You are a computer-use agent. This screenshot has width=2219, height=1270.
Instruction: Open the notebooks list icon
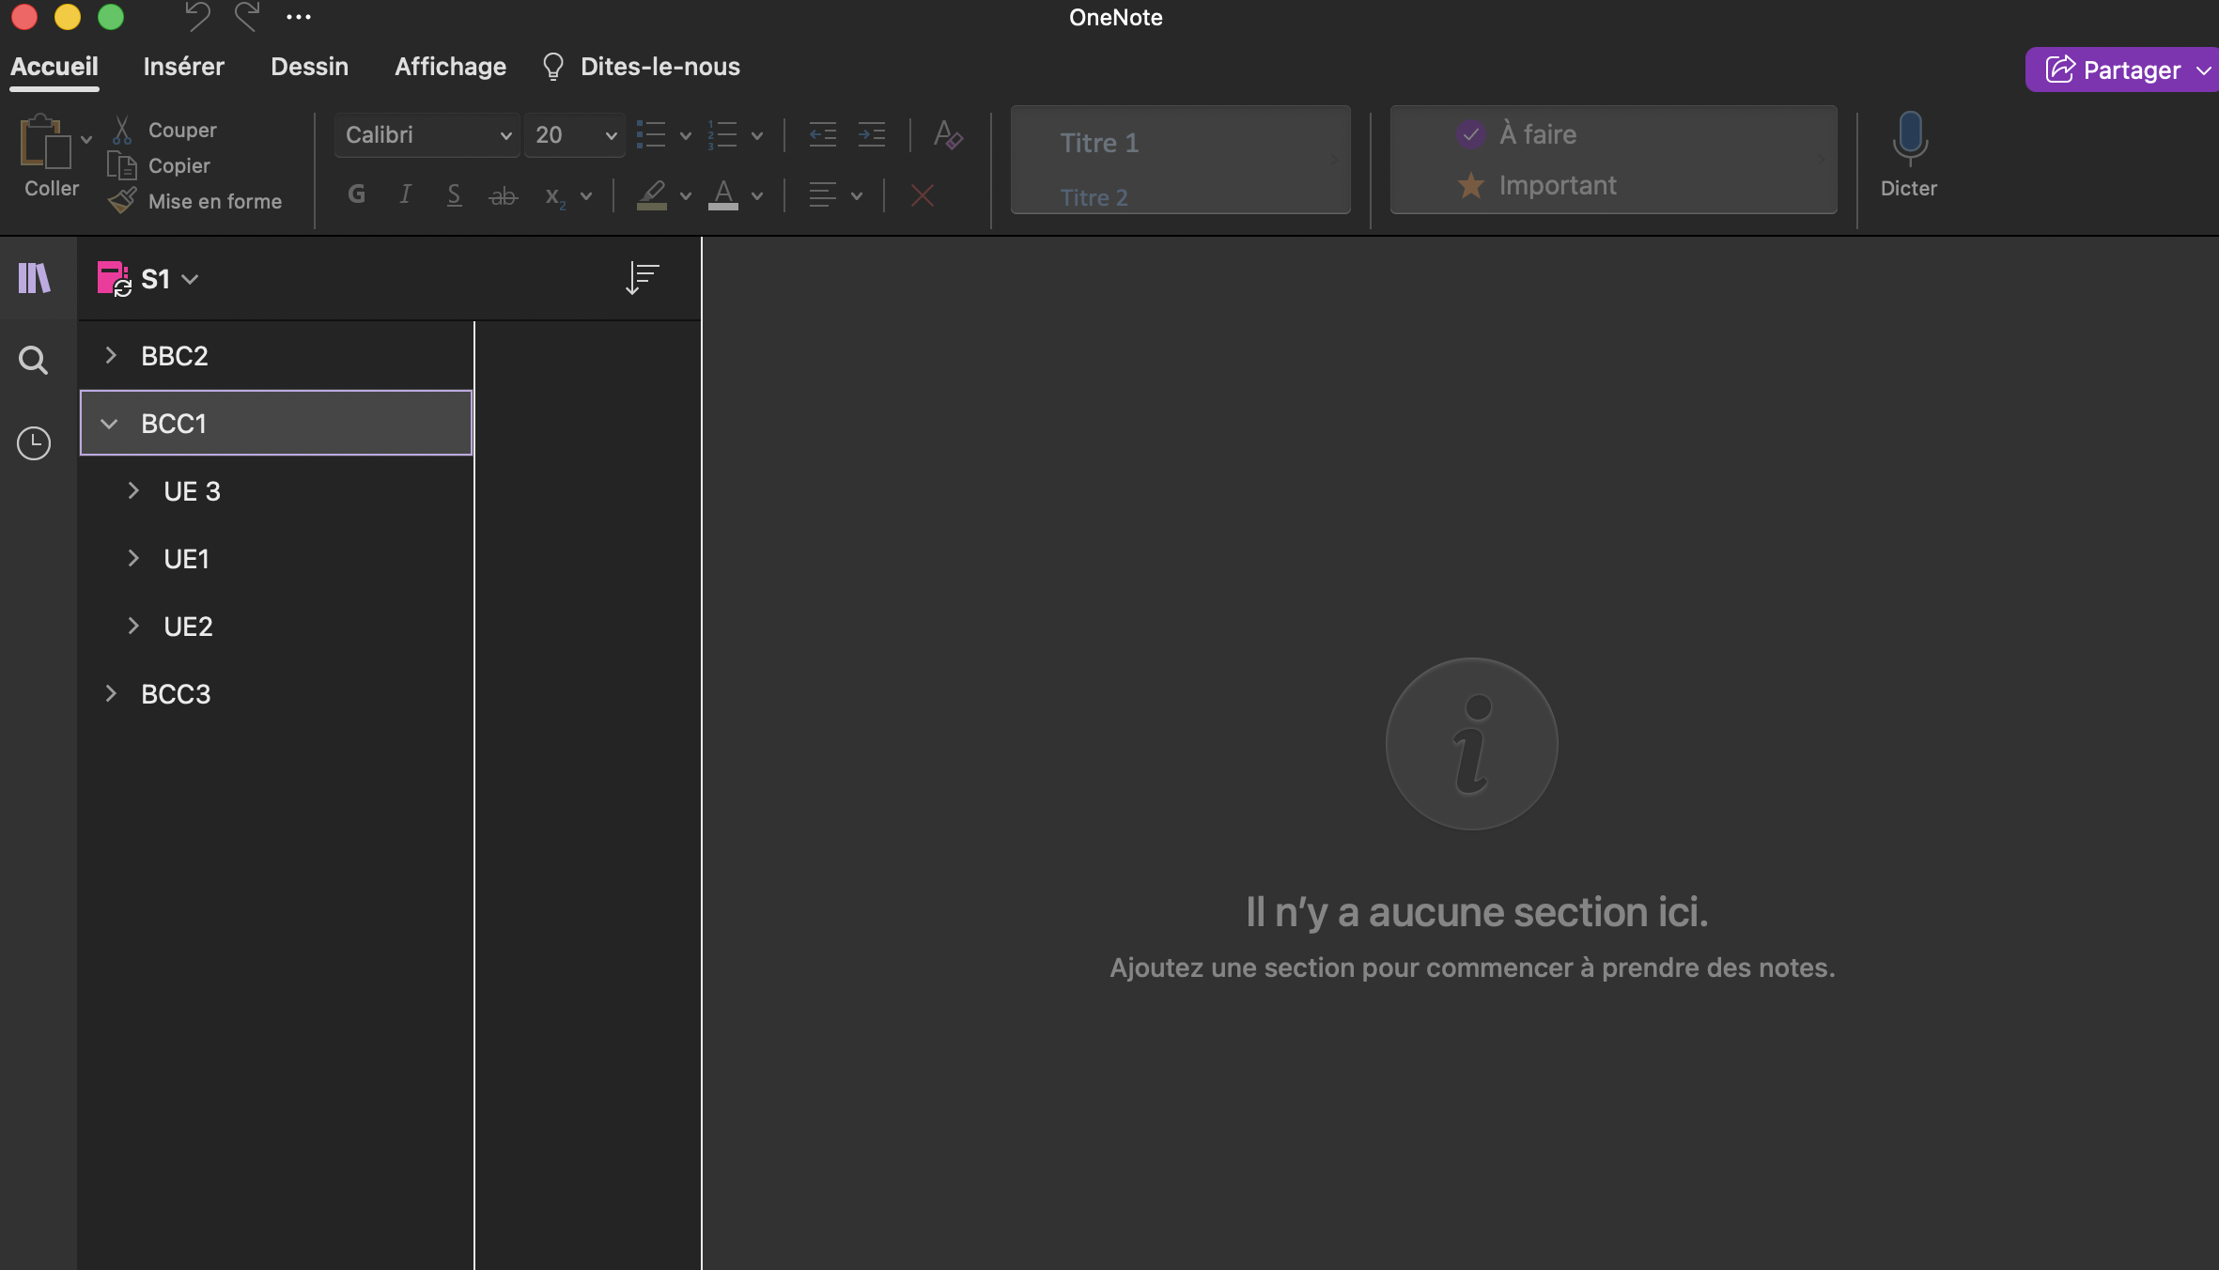coord(35,278)
